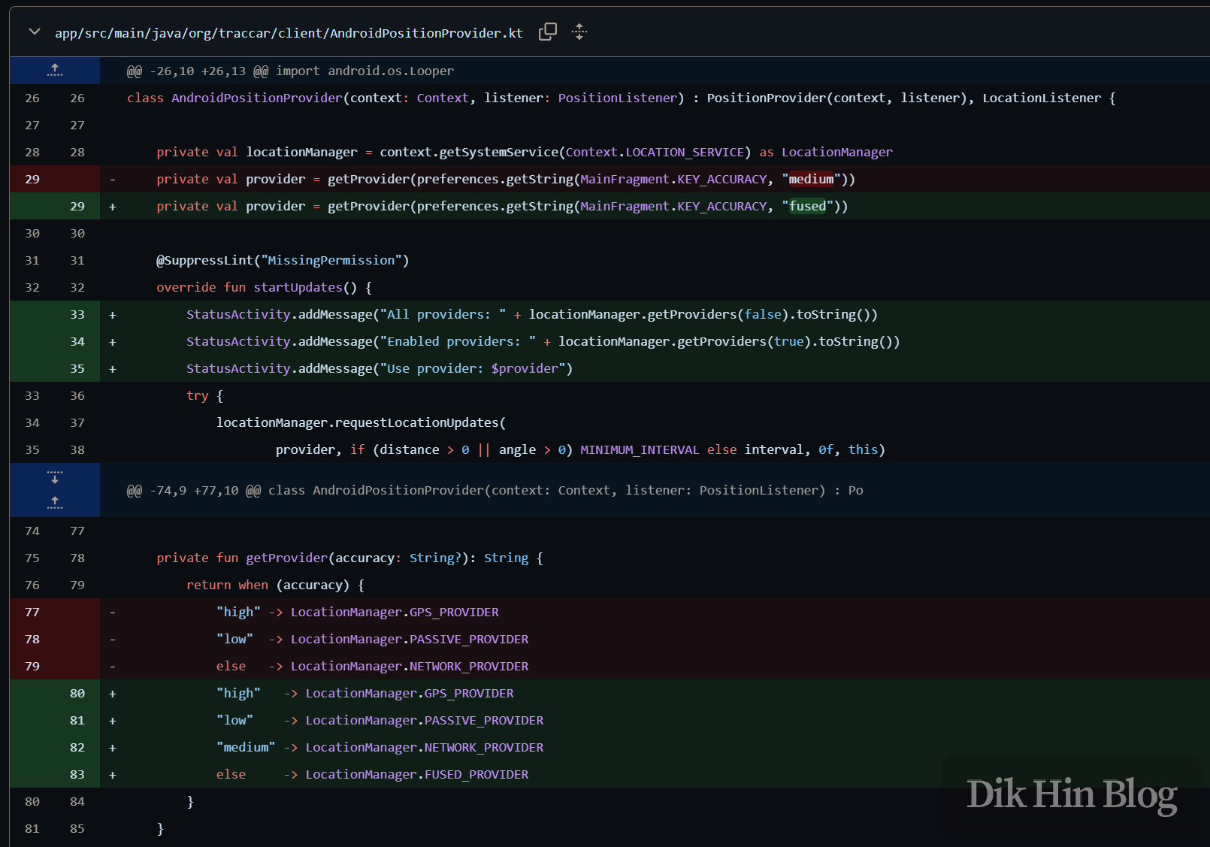This screenshot has width=1210, height=847.
Task: Click the Dik Hin Blog watermark
Action: (x=1070, y=794)
